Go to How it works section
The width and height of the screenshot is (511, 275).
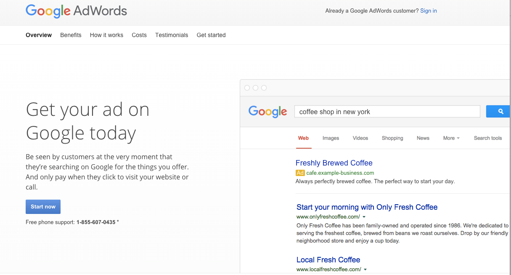coord(106,35)
